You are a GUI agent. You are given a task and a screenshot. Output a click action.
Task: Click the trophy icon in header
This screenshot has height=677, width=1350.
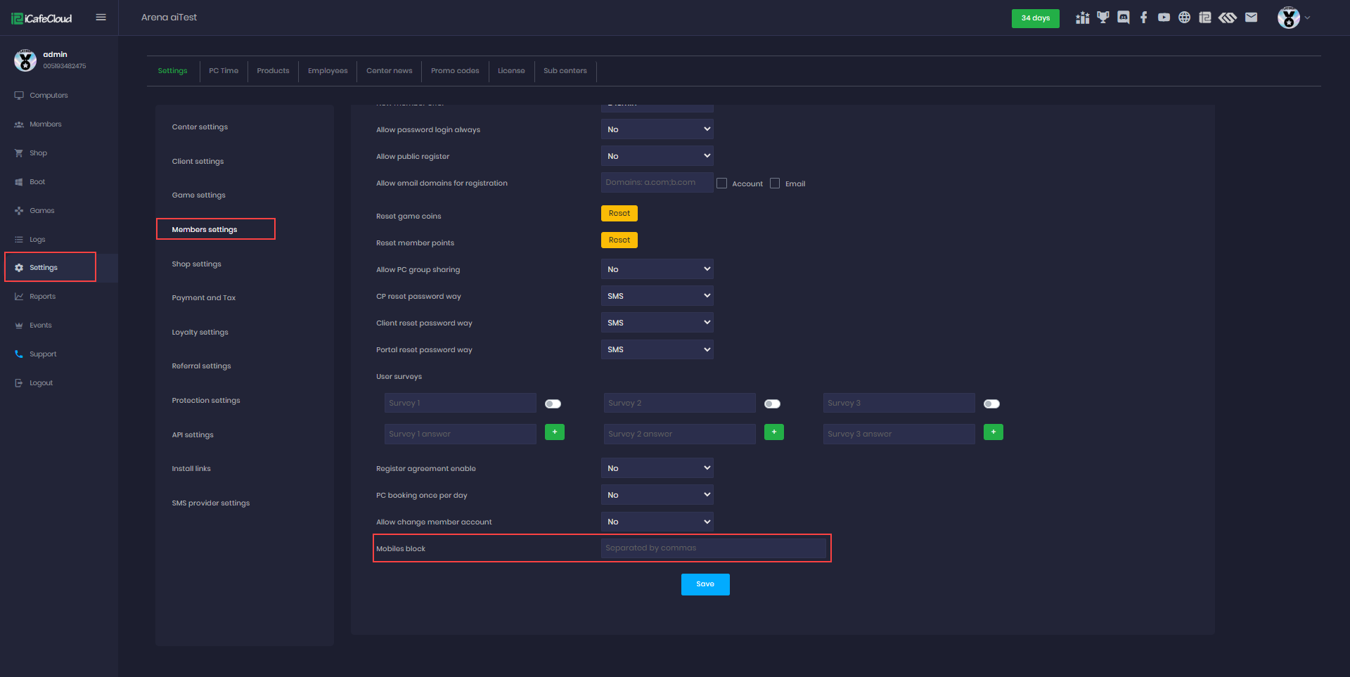coord(1103,18)
